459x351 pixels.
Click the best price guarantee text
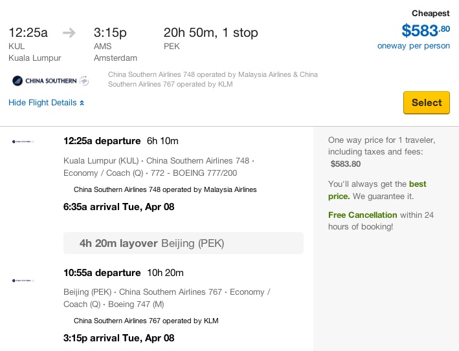377,190
